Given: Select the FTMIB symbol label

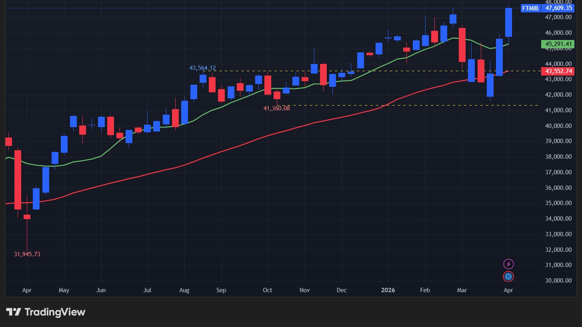Looking at the screenshot, I should (x=530, y=8).
